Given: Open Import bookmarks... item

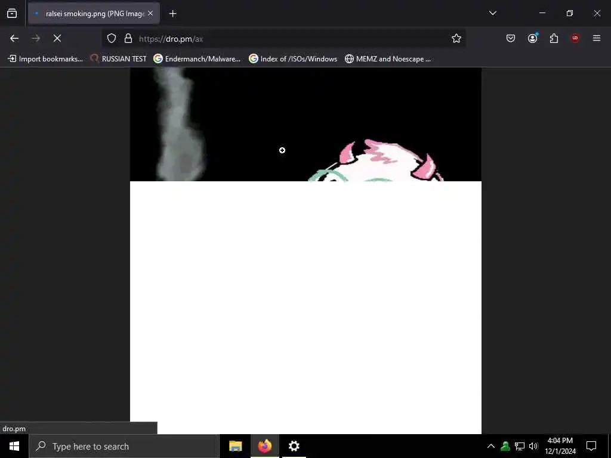Looking at the screenshot, I should (x=45, y=59).
